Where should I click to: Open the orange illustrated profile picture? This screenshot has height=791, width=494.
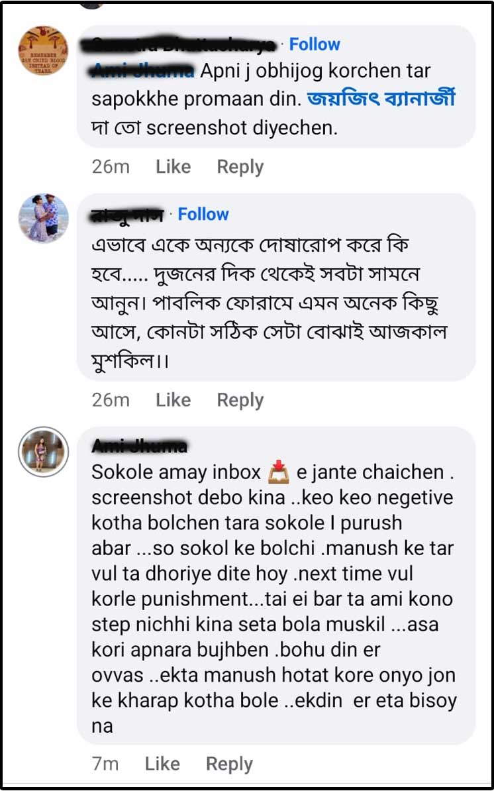pyautogui.click(x=43, y=50)
